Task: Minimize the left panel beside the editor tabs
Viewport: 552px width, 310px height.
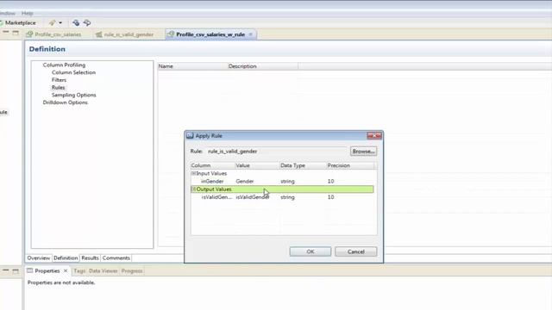Action: click(x=6, y=33)
